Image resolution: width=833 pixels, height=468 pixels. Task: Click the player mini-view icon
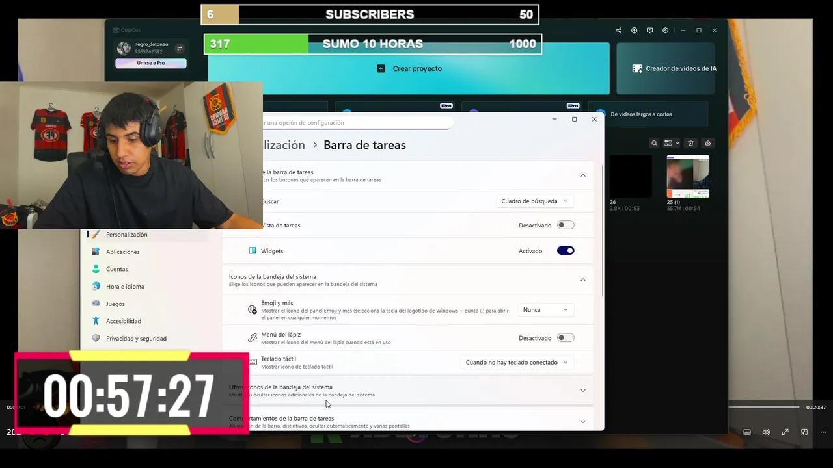tap(804, 432)
